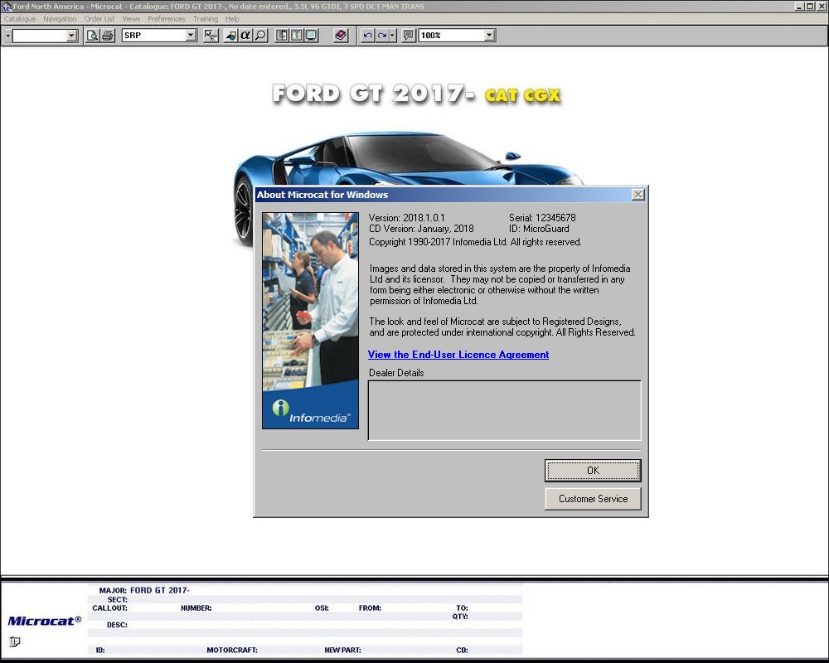Open the Catalogue menu
This screenshot has width=829, height=663.
[20, 18]
